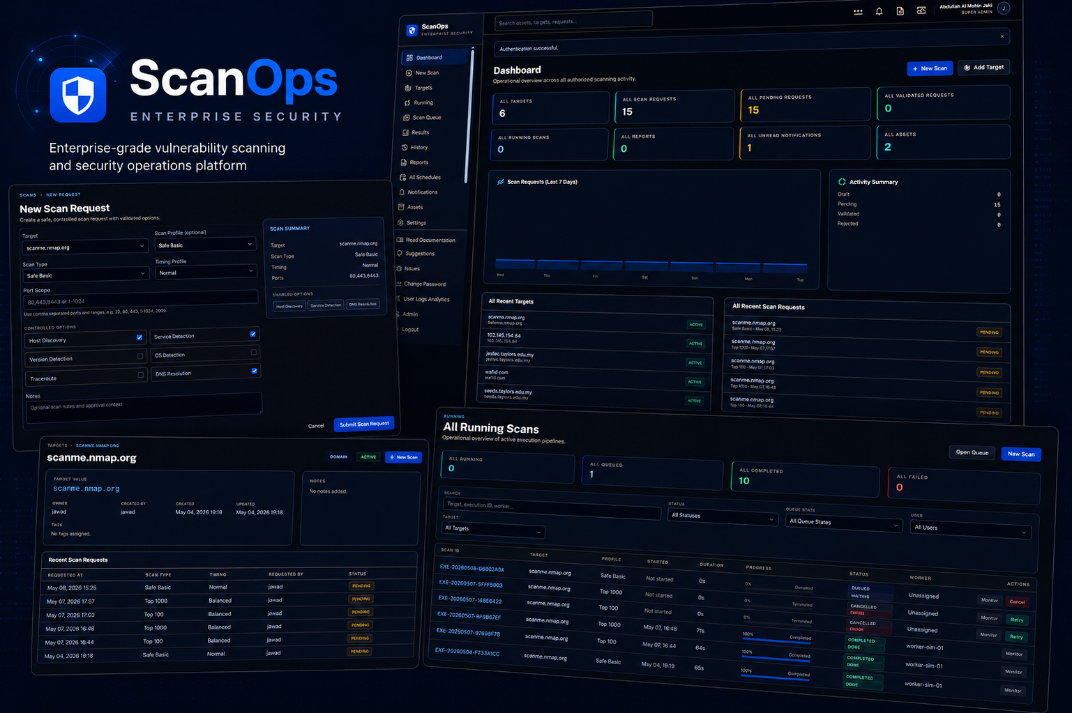Click the top bar document icon
1072x713 pixels.
click(x=900, y=11)
